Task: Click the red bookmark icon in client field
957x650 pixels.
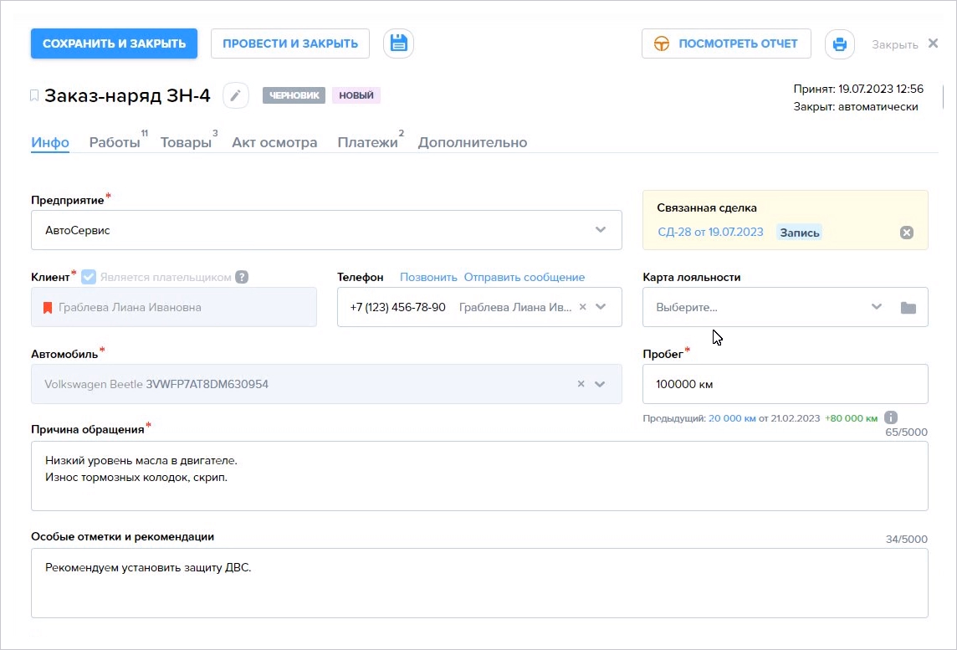Action: click(48, 308)
